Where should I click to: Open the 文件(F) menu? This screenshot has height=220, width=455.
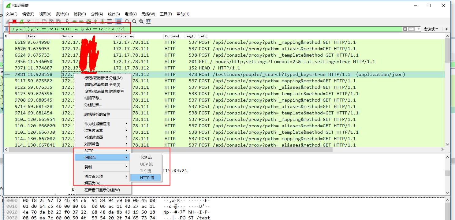point(12,14)
